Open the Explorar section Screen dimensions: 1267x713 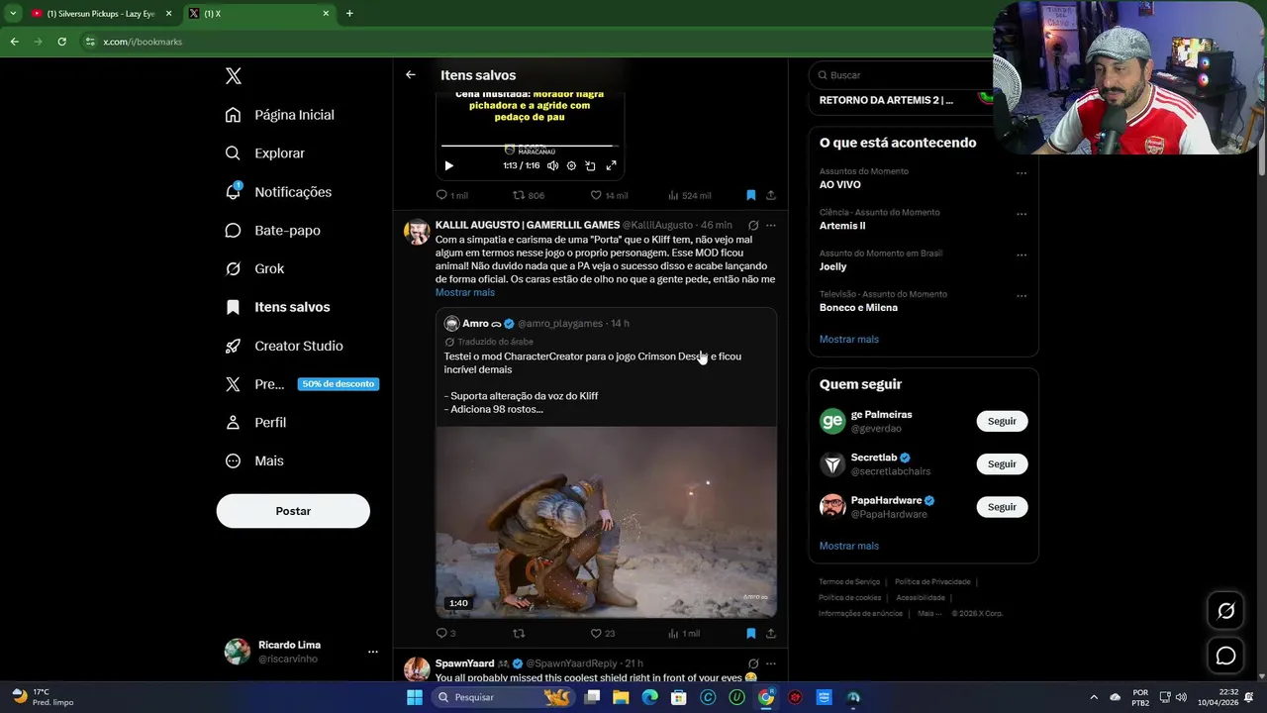(x=265, y=153)
